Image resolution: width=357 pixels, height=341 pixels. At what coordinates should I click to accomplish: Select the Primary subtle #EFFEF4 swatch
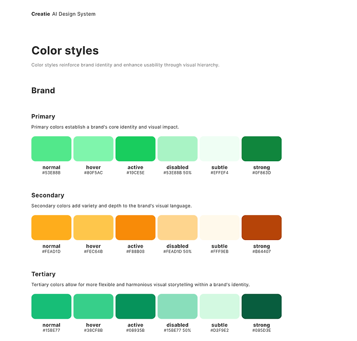[x=220, y=149]
